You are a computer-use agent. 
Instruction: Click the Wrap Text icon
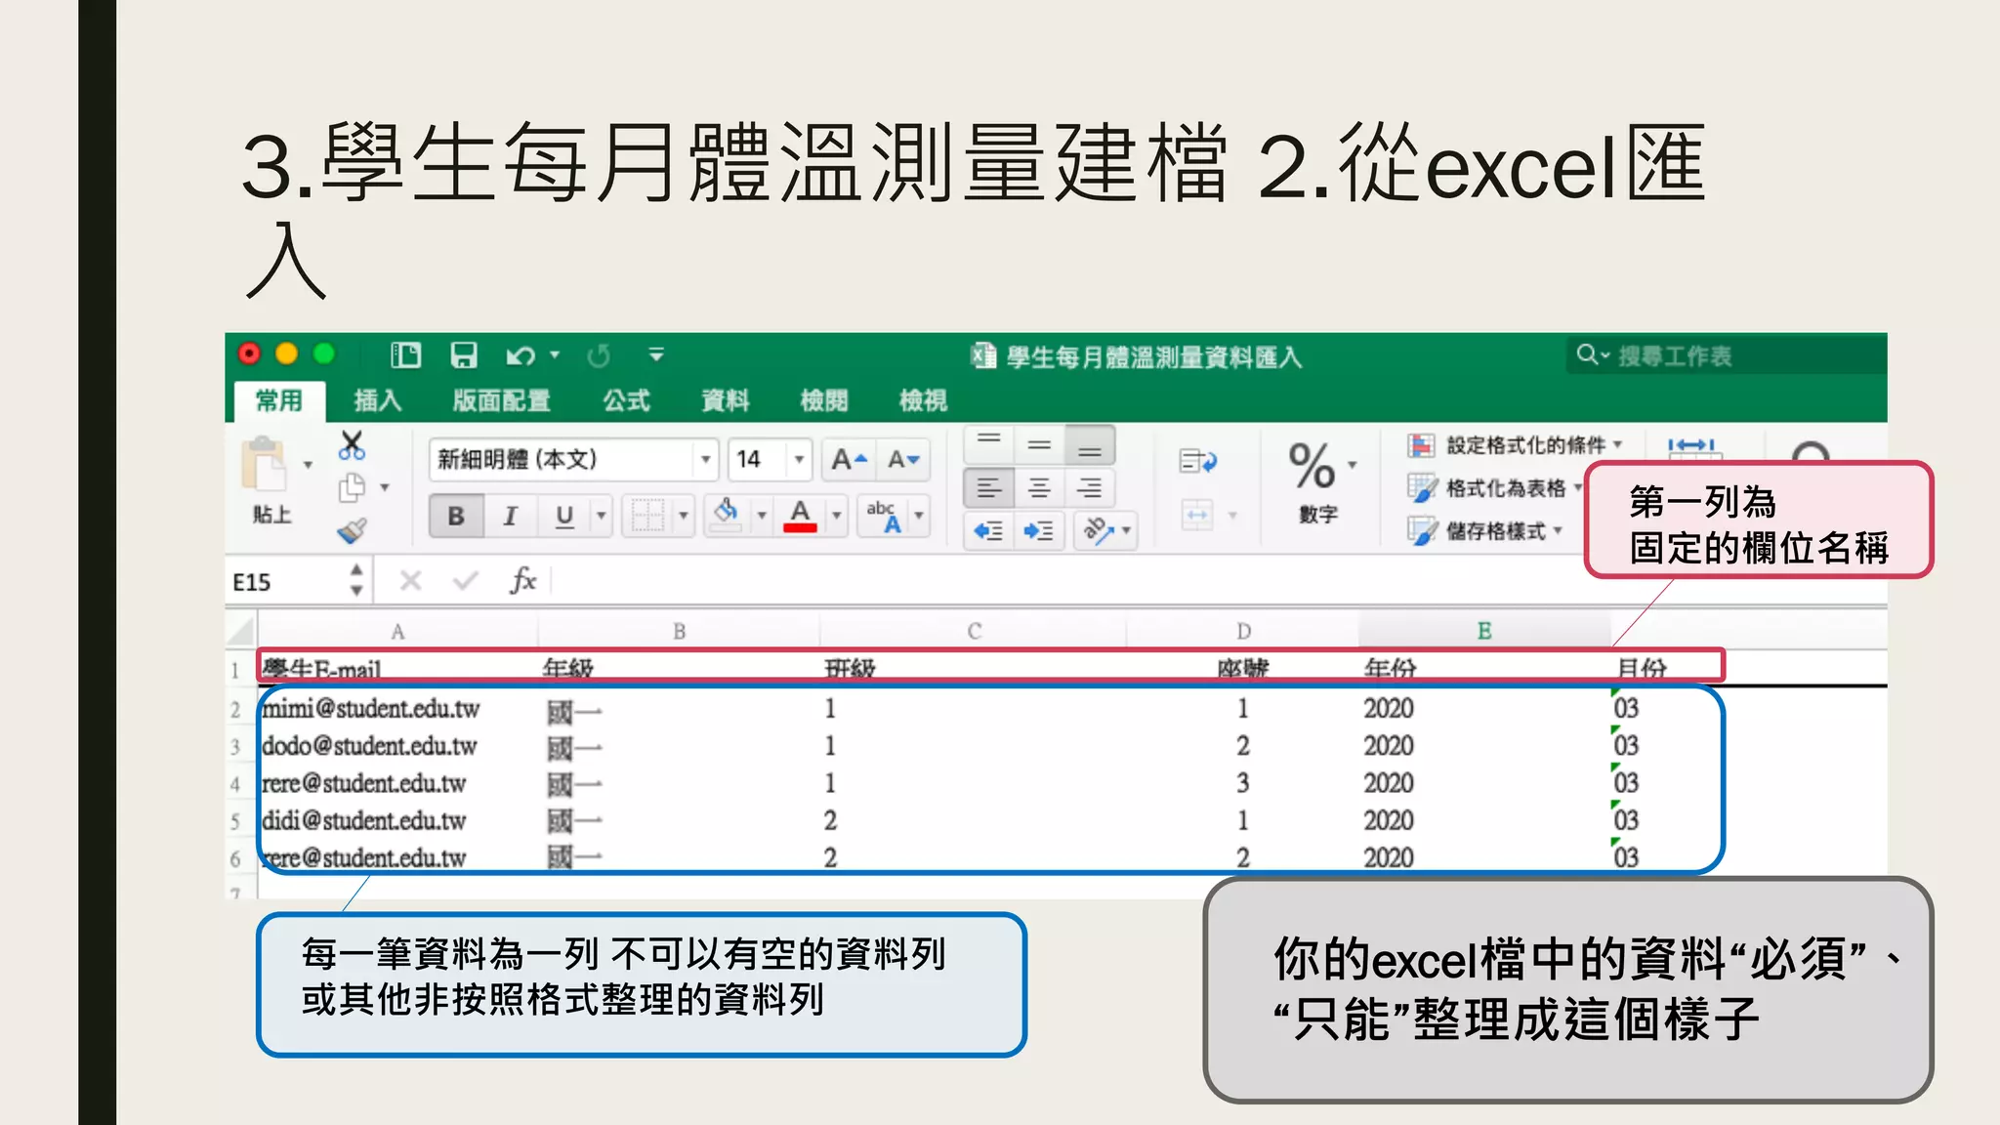point(1198,461)
